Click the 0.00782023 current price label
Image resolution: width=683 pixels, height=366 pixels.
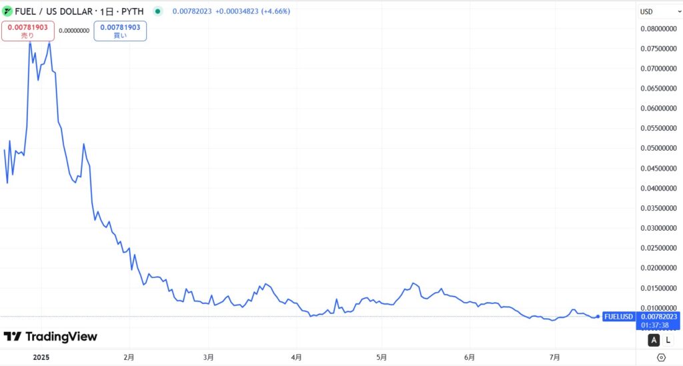[x=658, y=317]
